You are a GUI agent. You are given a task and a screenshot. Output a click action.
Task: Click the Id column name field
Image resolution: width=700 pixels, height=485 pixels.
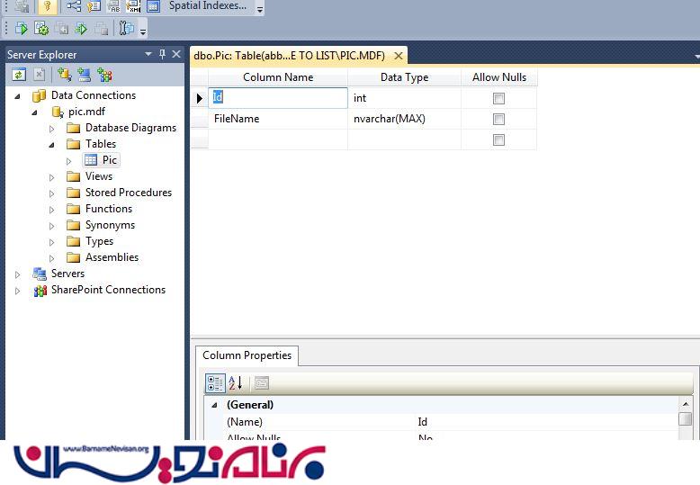pyautogui.click(x=278, y=98)
